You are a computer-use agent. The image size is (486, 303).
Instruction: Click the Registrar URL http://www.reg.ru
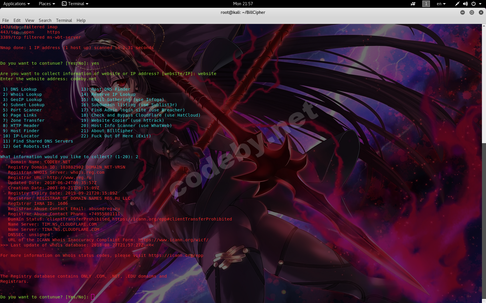69,177
